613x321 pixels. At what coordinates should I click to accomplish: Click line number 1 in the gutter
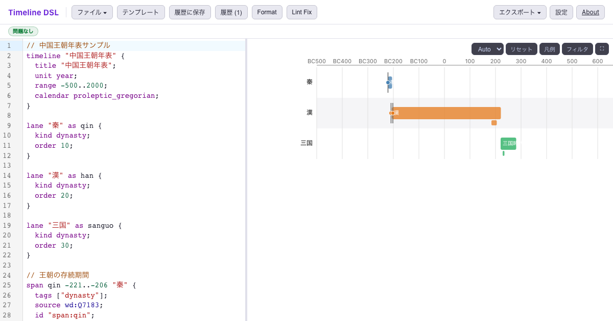[x=9, y=45]
